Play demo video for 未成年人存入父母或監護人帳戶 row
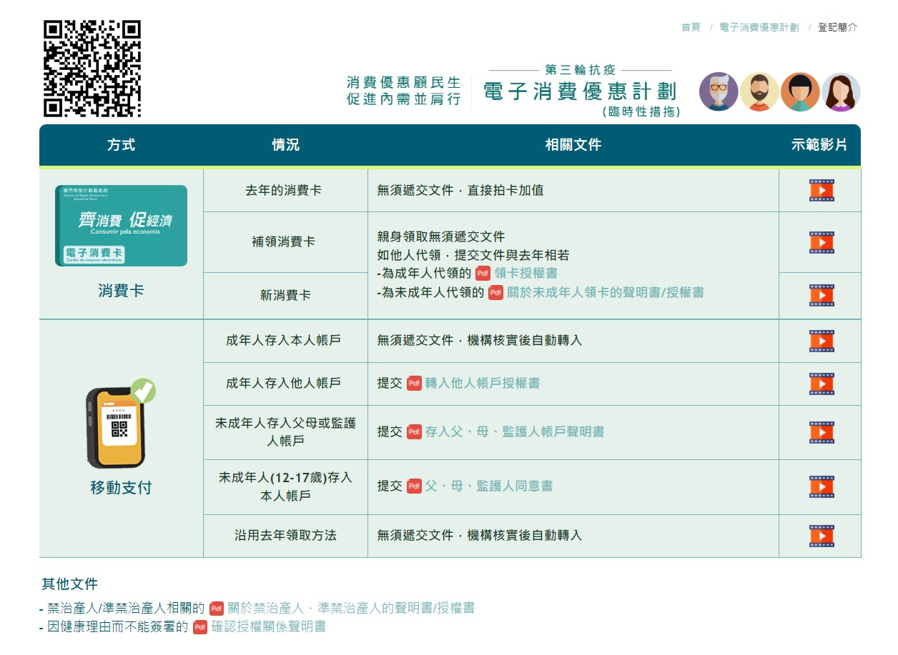This screenshot has width=898, height=655. point(821,432)
